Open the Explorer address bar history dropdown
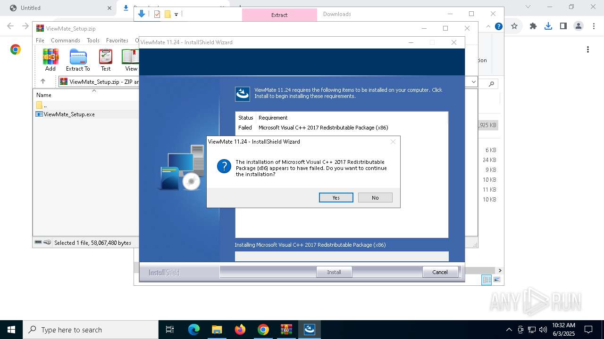This screenshot has height=339, width=604. [x=474, y=82]
